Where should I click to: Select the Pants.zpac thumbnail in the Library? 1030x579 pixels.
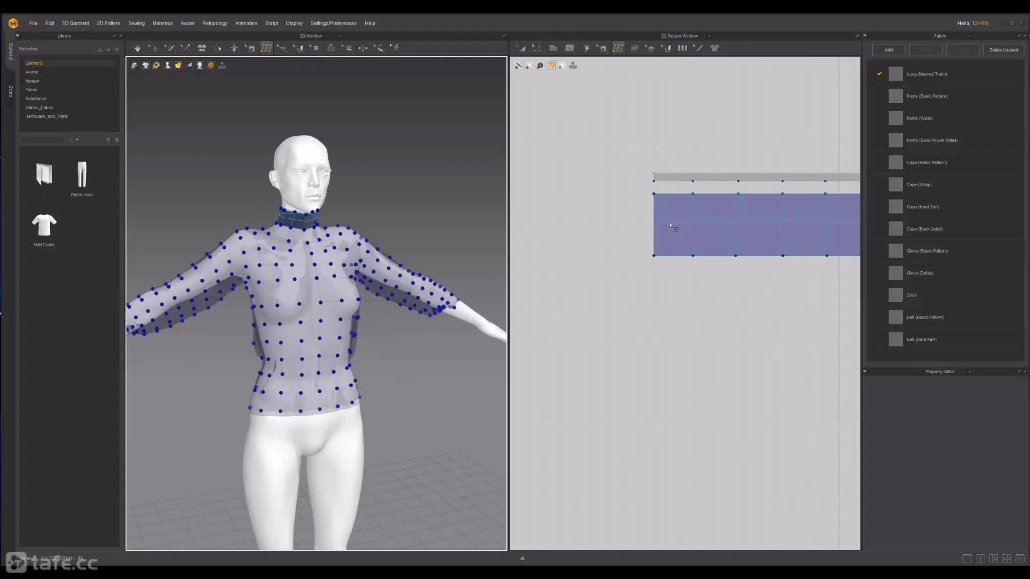click(x=82, y=175)
